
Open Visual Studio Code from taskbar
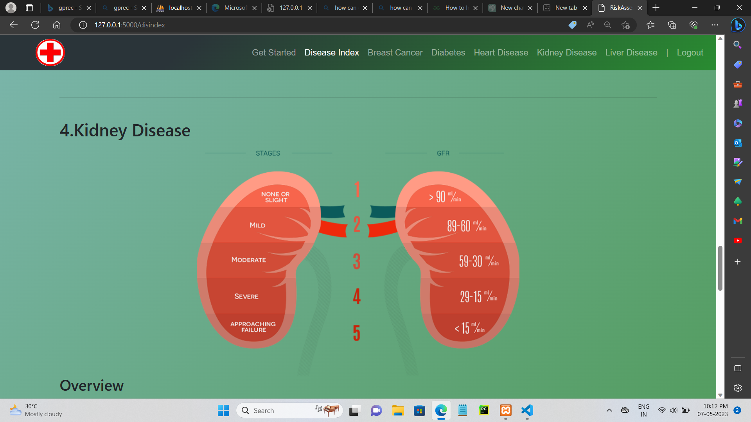(527, 410)
